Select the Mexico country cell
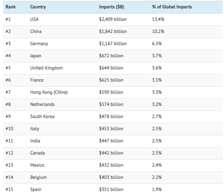 click(37, 165)
